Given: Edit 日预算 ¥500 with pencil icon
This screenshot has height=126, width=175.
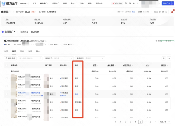Looking at the screenshot, I should [x=73, y=44].
